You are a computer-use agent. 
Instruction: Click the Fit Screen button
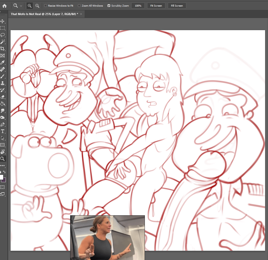(x=156, y=6)
